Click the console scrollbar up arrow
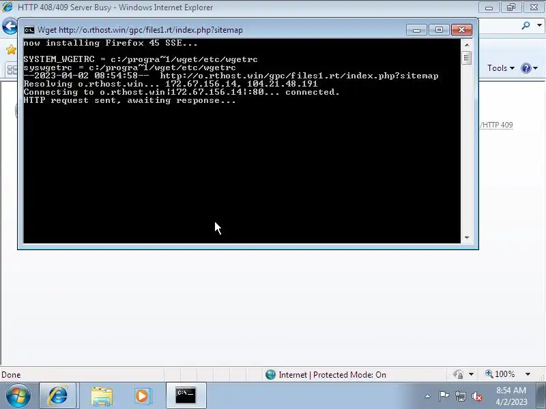This screenshot has width=546, height=409. pyautogui.click(x=467, y=45)
